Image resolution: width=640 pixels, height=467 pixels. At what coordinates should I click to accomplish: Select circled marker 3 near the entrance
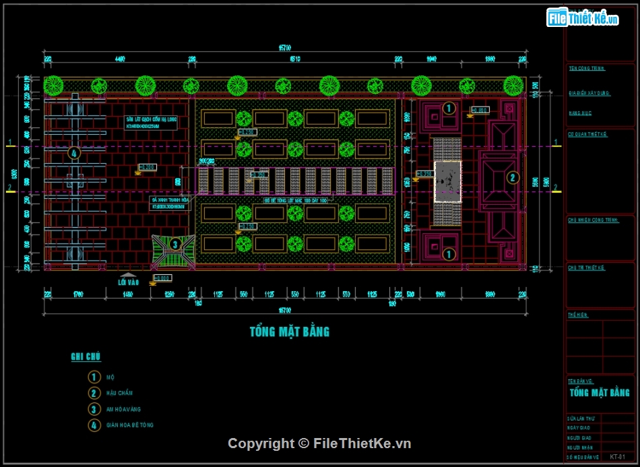coord(174,245)
